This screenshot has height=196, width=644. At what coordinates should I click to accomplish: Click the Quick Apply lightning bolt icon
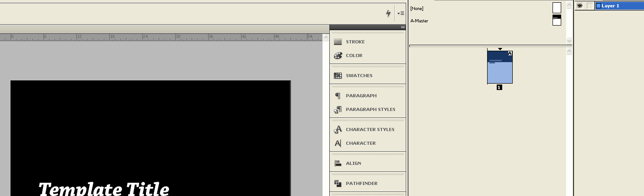click(388, 13)
